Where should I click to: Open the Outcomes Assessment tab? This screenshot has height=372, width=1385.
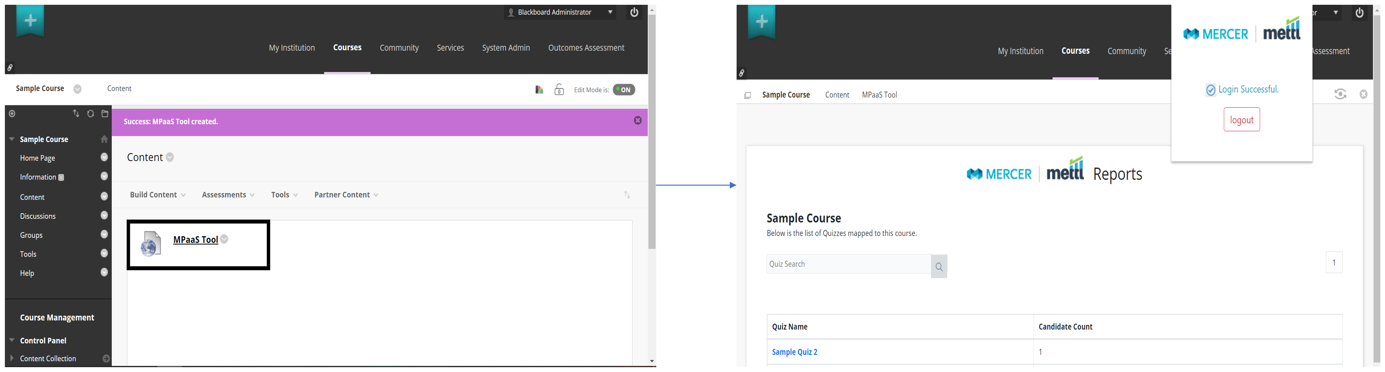pos(586,48)
